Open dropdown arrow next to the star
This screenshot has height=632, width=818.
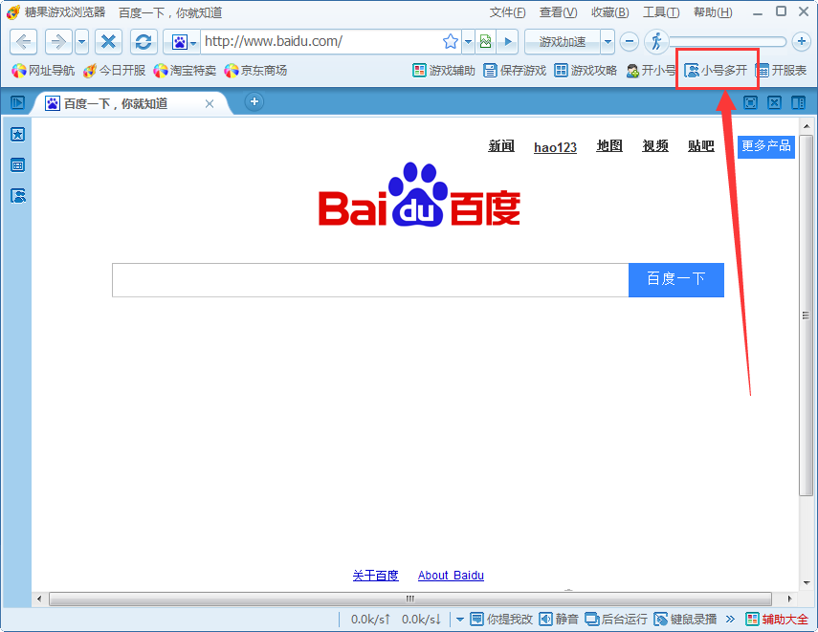[469, 42]
